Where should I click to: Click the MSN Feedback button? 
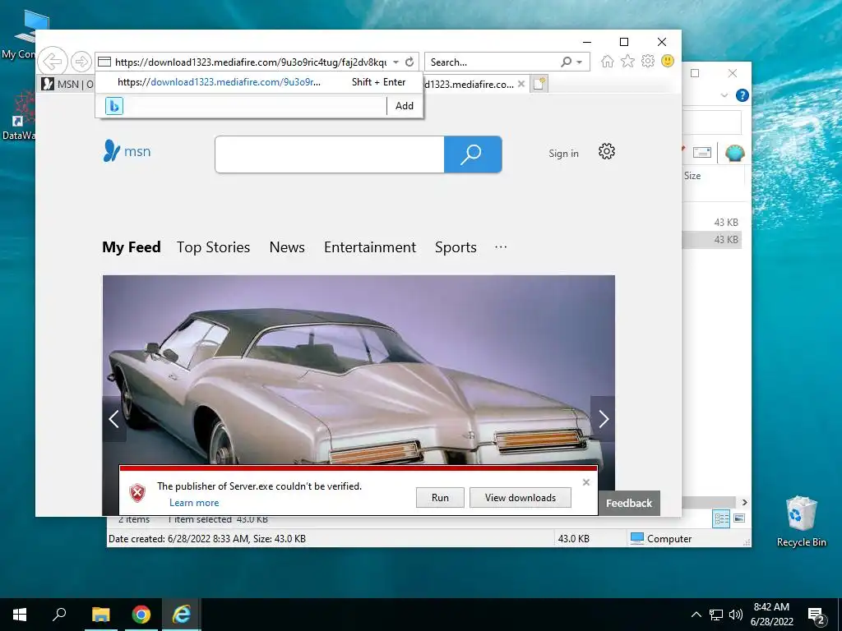coord(629,504)
